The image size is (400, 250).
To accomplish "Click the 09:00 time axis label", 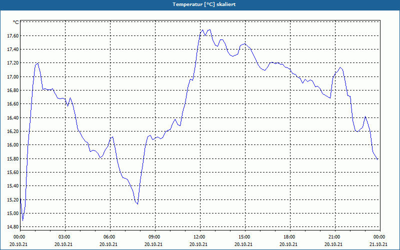I will (x=155, y=237).
